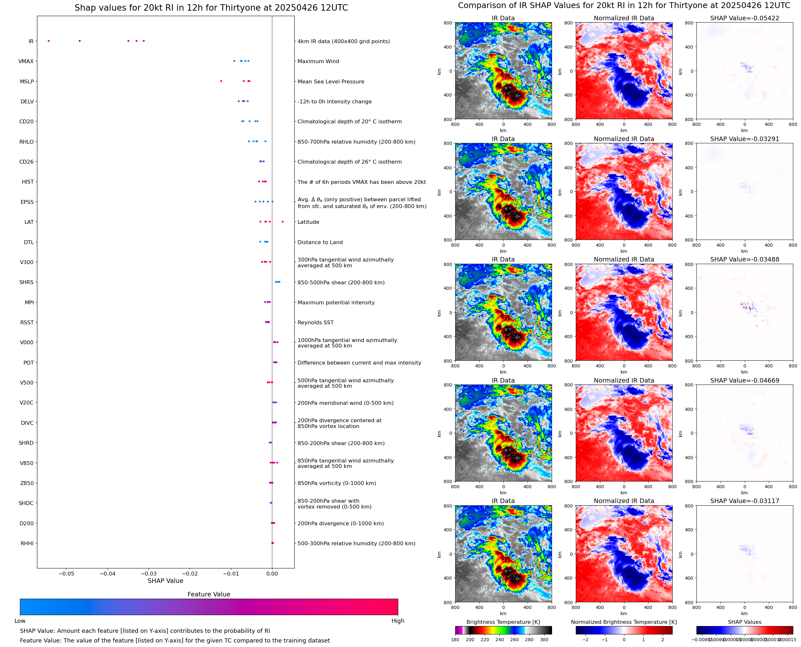The width and height of the screenshot is (801, 647).
Task: Click the Normalized Brightness Temperature colorbar
Action: coord(623,630)
